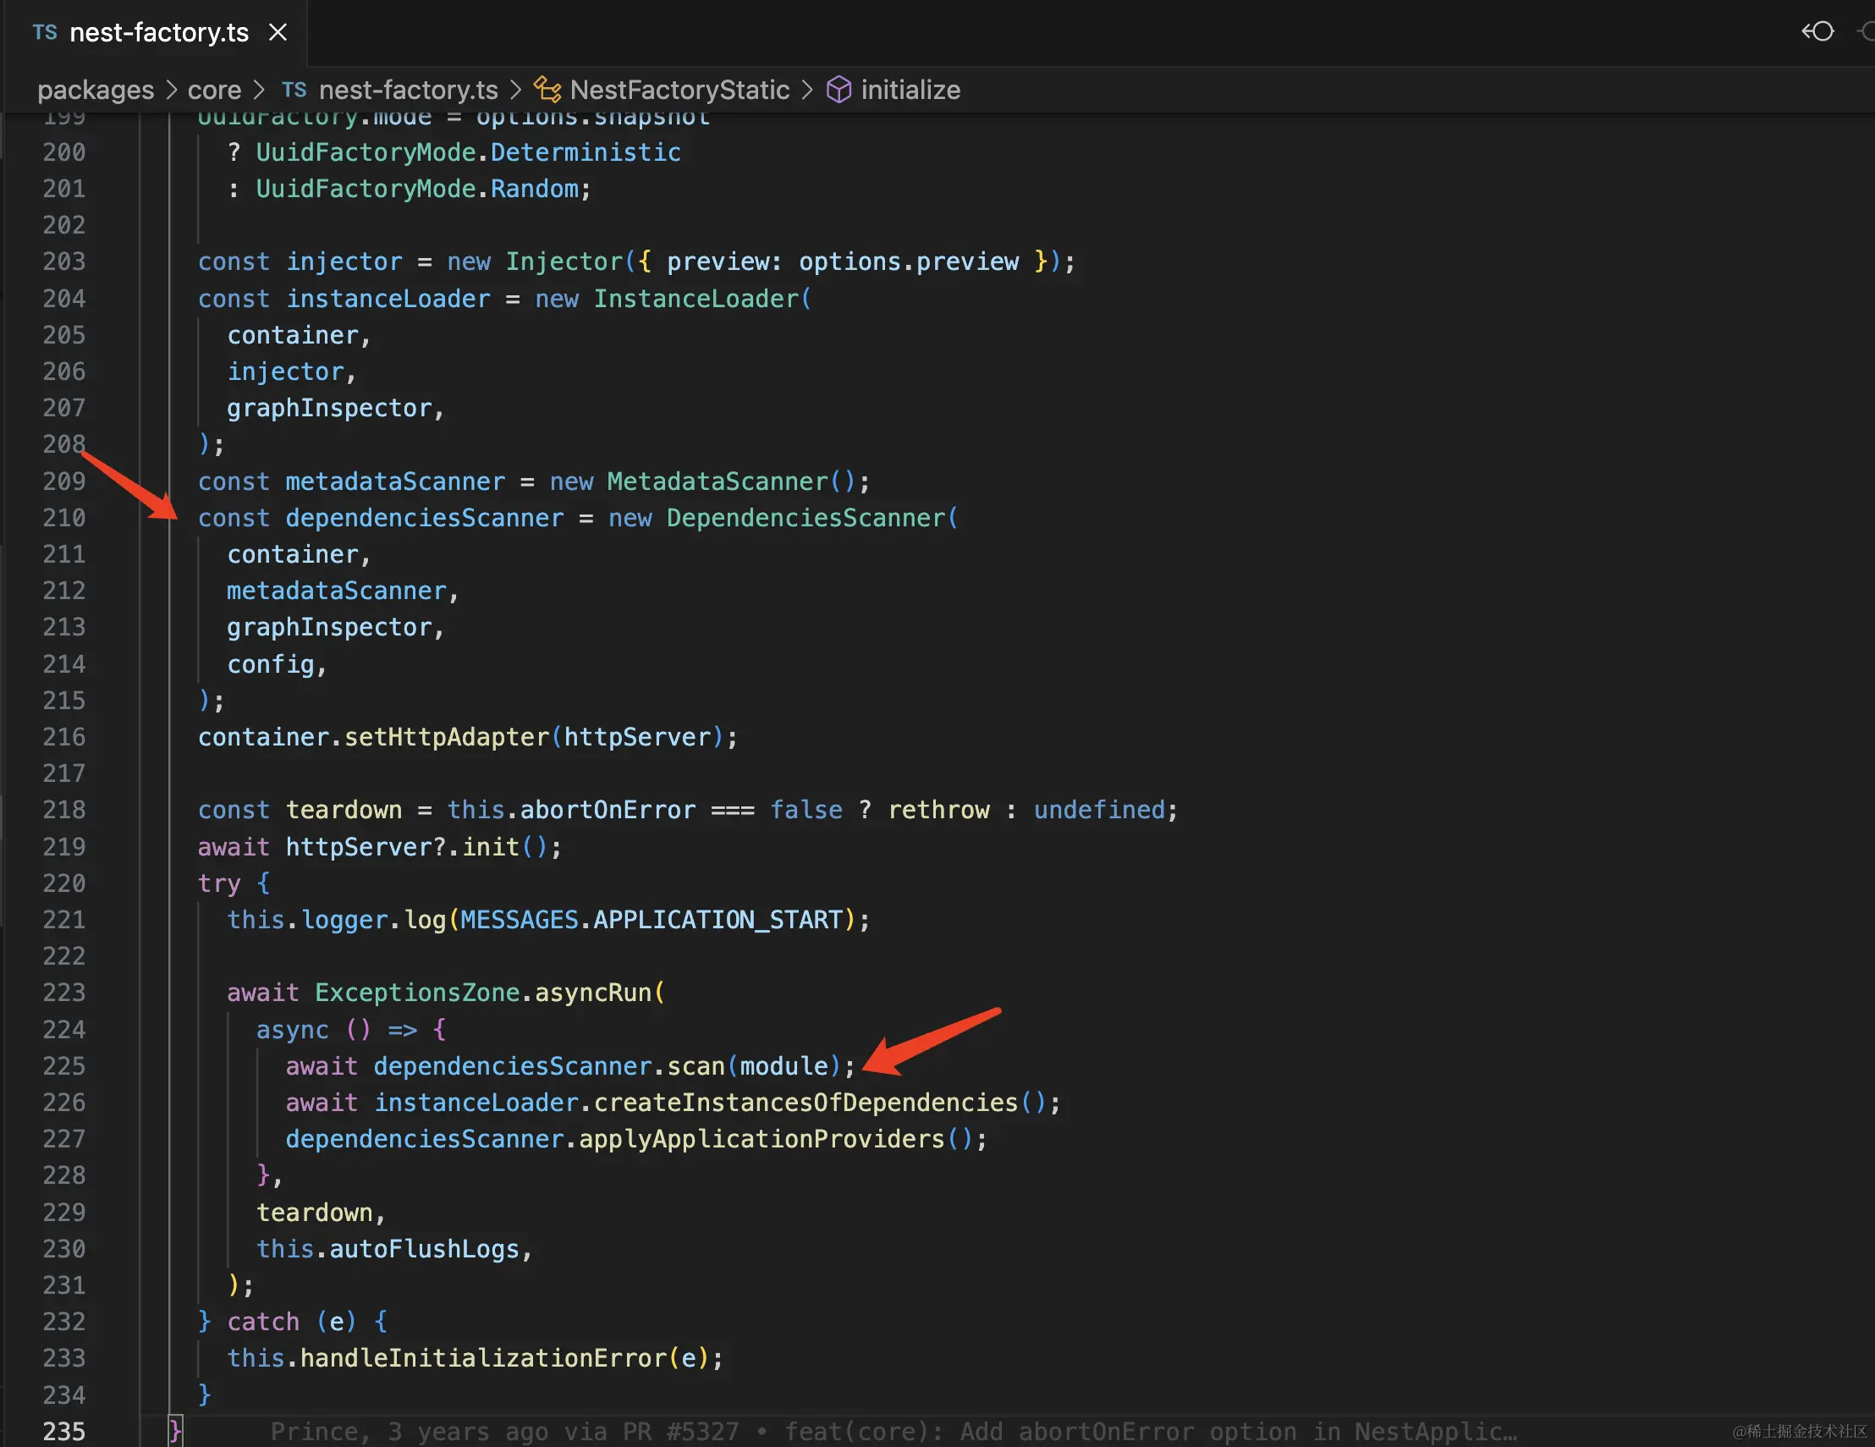Open the packages breadcrumb
Image resolution: width=1875 pixels, height=1447 pixels.
tap(96, 91)
